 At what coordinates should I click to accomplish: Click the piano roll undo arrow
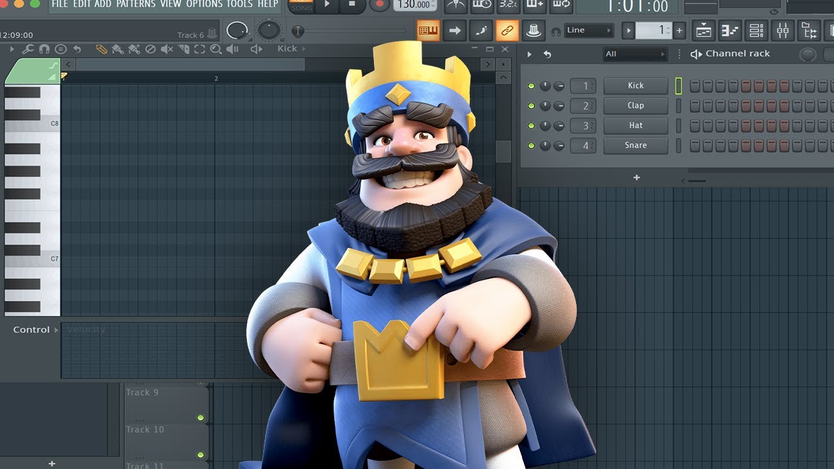[77, 49]
